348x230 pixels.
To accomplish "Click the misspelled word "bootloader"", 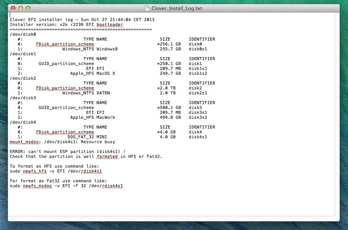I will coord(109,25).
